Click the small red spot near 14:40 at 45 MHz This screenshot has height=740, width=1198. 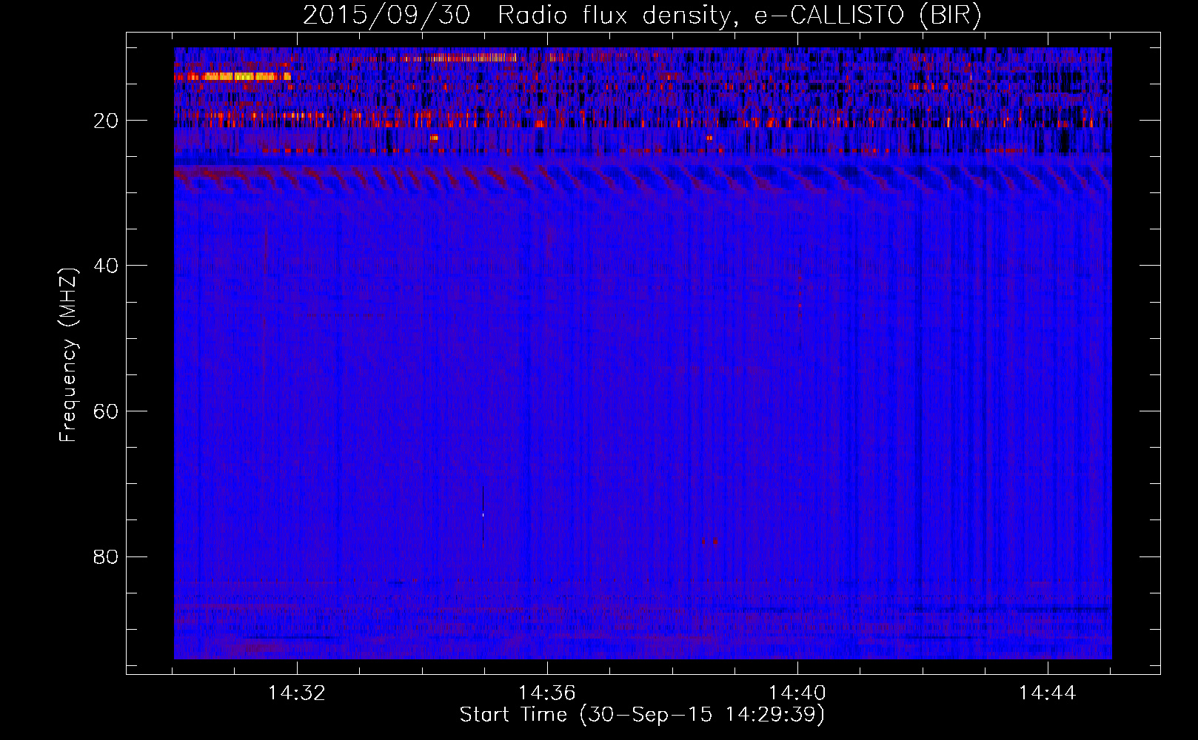point(800,315)
